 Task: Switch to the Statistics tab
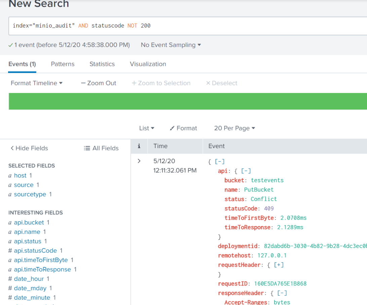tap(102, 64)
